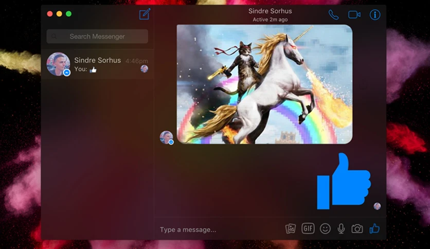Open the emoji picker
The image size is (430, 249).
tap(325, 228)
